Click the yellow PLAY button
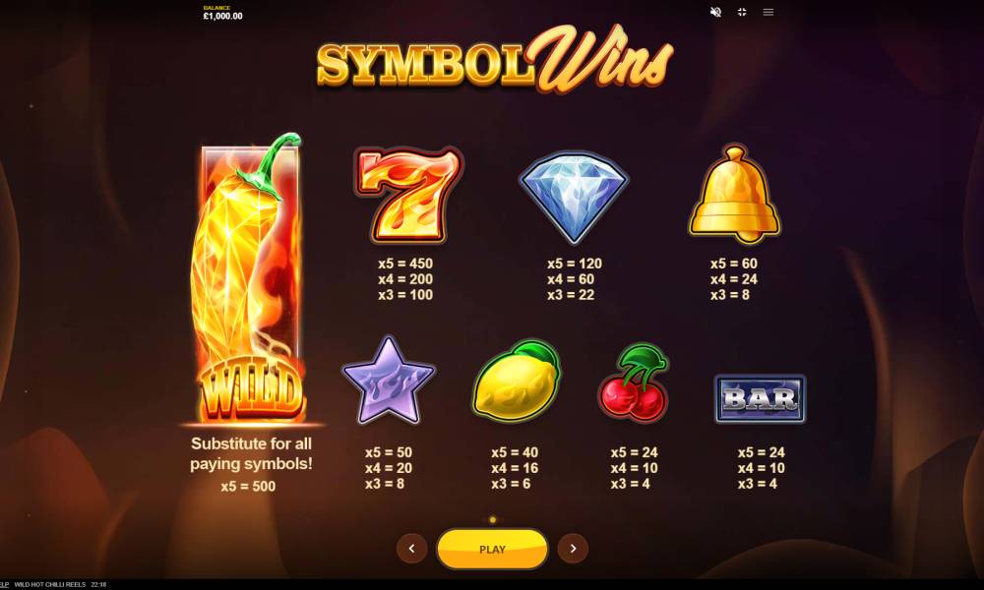This screenshot has width=984, height=590. [492, 550]
